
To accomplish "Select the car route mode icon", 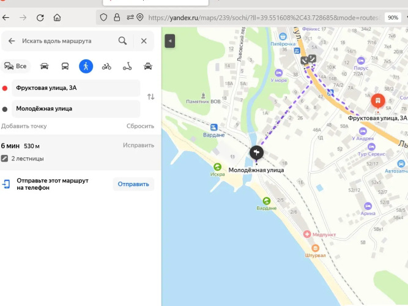I will coord(44,66).
